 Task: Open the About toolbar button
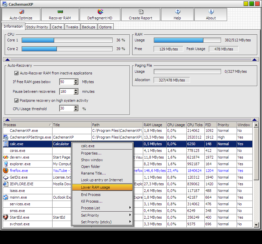coord(211,14)
